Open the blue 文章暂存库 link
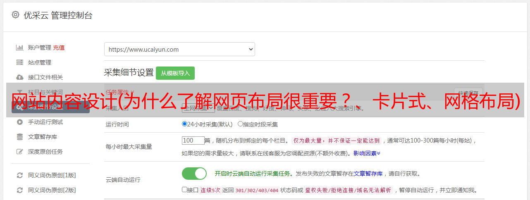Screen dimensions: 530x200 click(368, 174)
